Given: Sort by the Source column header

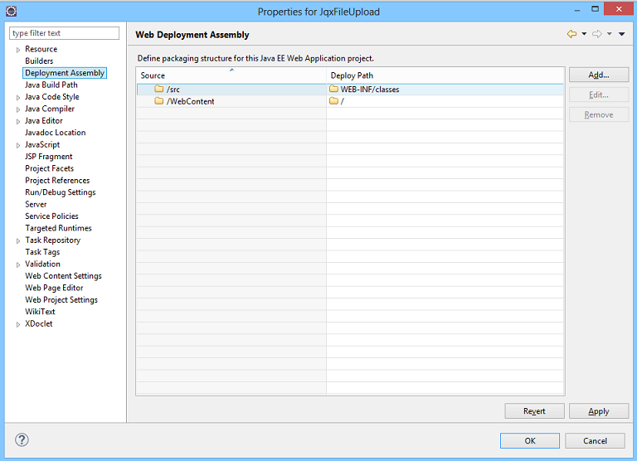Looking at the screenshot, I should point(231,75).
